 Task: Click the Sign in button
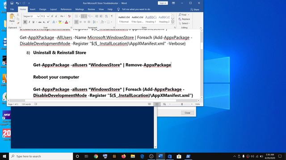pos(163,3)
